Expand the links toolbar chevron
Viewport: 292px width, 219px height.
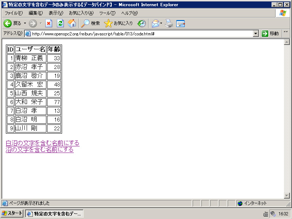point(286,32)
